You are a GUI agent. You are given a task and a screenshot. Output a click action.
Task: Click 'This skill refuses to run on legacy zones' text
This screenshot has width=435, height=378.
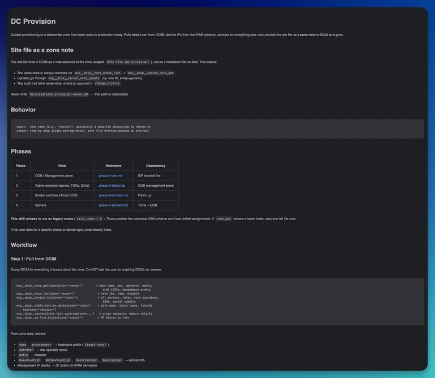42,219
